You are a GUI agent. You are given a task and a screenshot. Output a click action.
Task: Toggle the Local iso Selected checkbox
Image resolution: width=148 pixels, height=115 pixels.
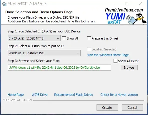click(89, 49)
